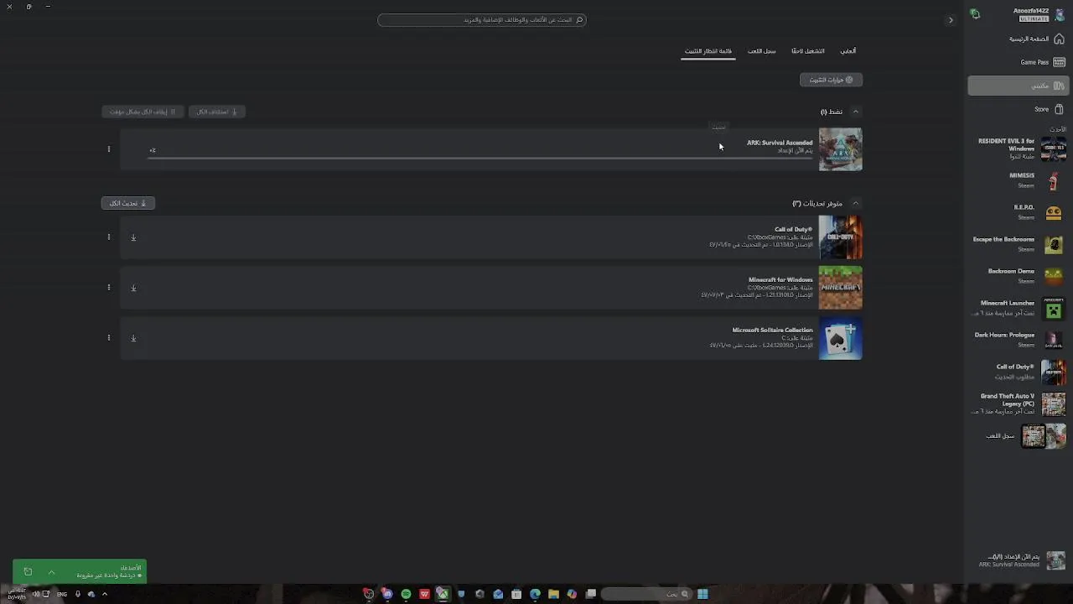Show hidden system tray icons
The image size is (1073, 604).
coord(104,594)
